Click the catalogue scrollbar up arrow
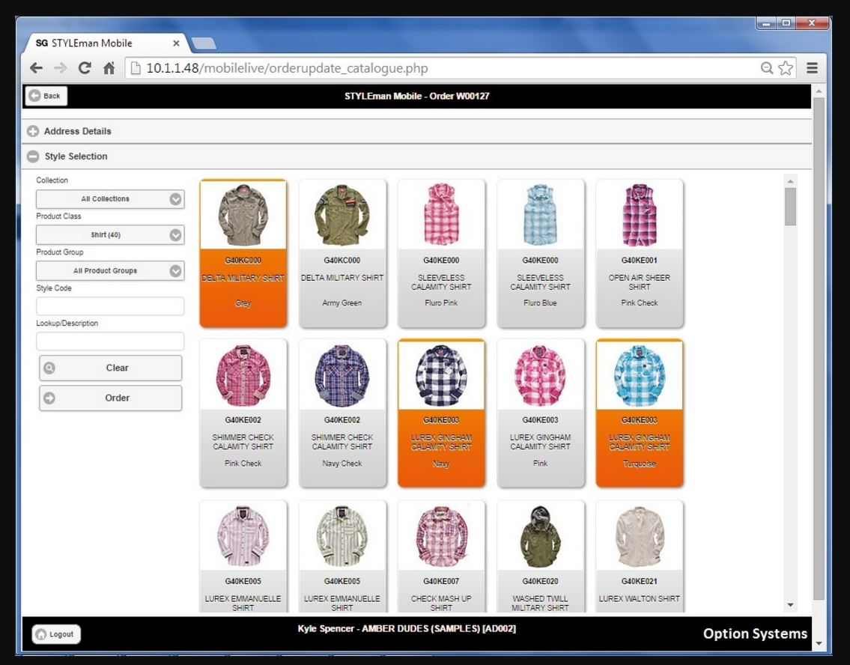850x665 pixels. pyautogui.click(x=790, y=181)
